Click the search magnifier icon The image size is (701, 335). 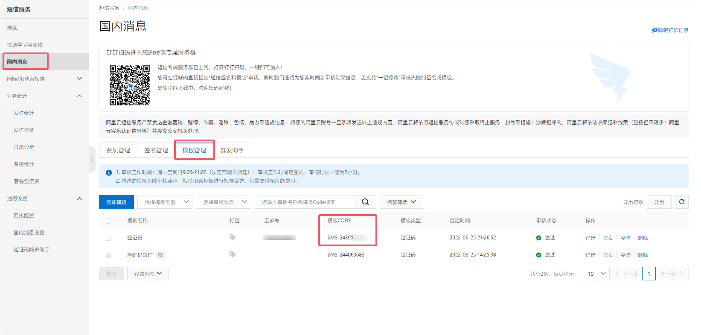click(x=365, y=202)
